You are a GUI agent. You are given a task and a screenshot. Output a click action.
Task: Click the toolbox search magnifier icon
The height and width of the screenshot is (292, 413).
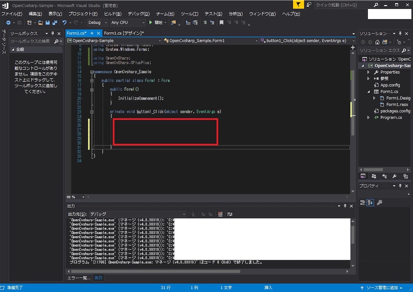56,41
